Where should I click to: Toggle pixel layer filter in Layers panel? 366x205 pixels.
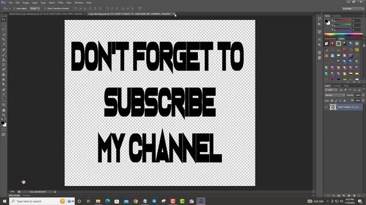(341, 90)
